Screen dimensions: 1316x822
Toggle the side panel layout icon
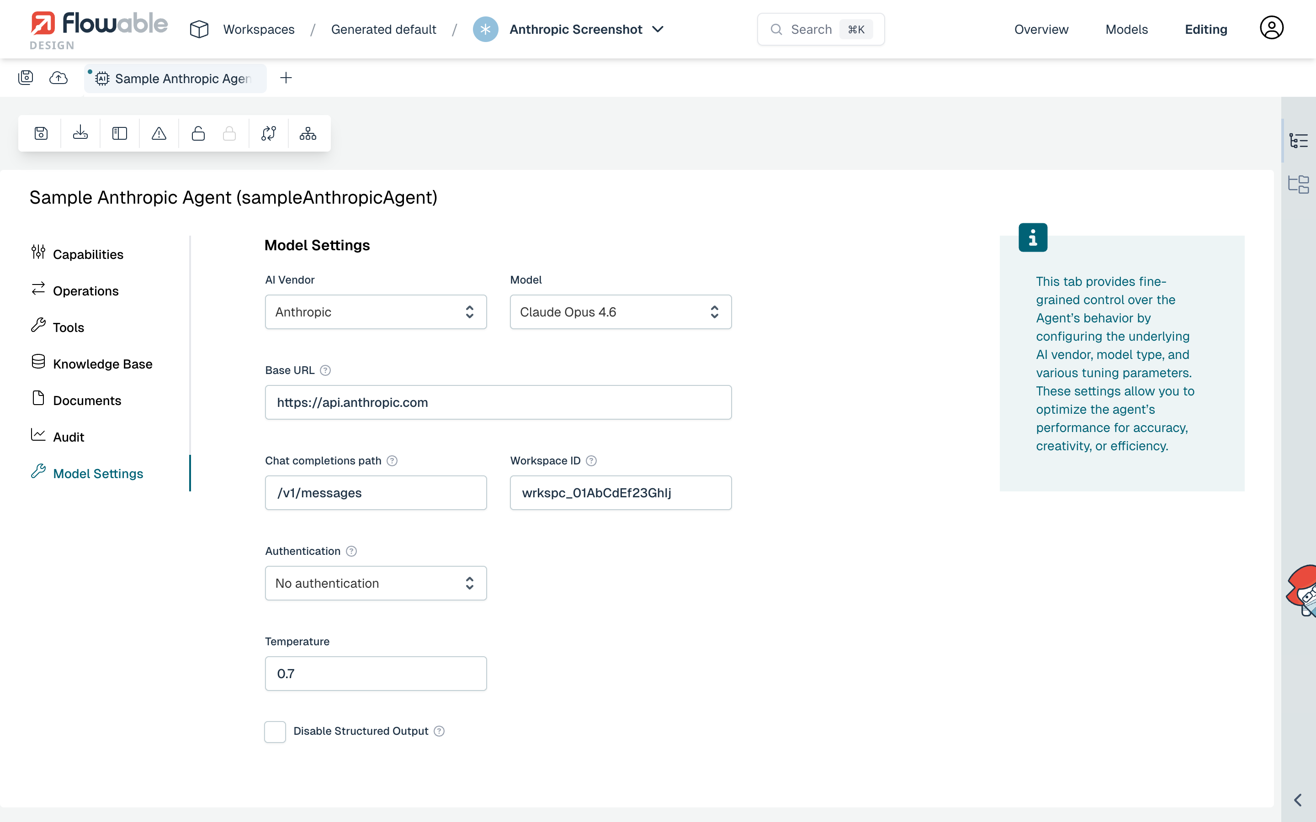click(120, 133)
